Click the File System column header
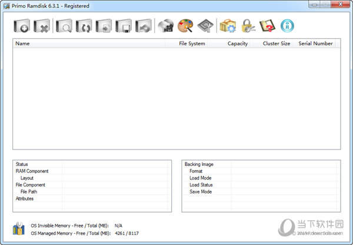Image resolution: width=353 pixels, height=245 pixels. click(192, 43)
